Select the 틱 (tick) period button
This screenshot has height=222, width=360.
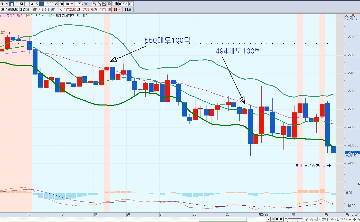(21, 4)
